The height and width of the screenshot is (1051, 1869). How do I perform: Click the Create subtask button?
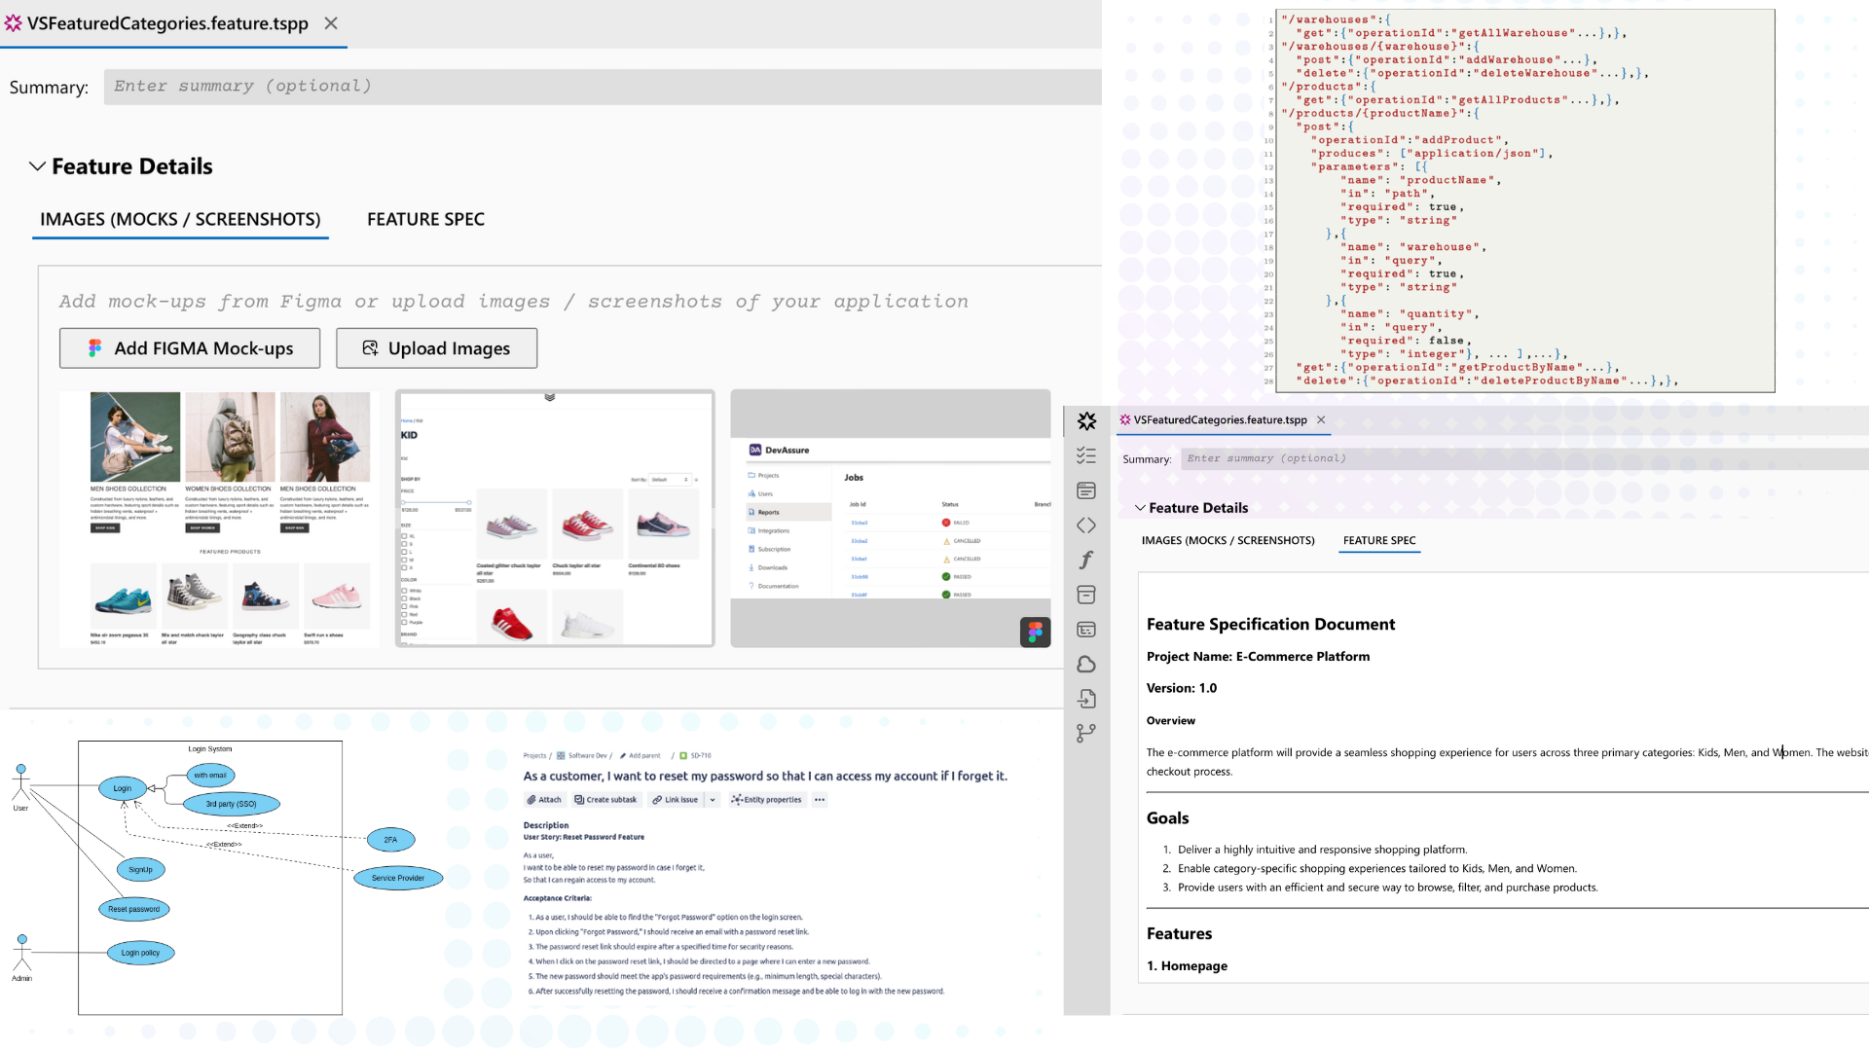605,800
